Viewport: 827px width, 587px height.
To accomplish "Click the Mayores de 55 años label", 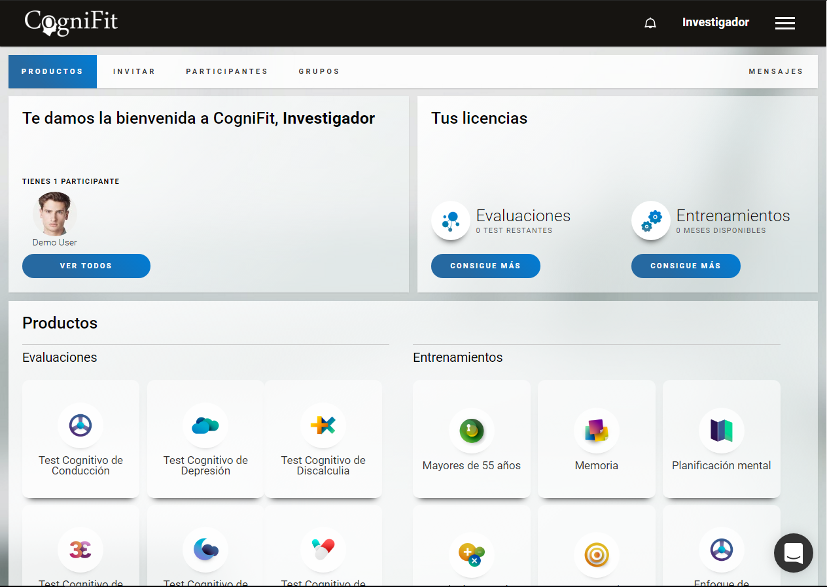I will [x=472, y=465].
